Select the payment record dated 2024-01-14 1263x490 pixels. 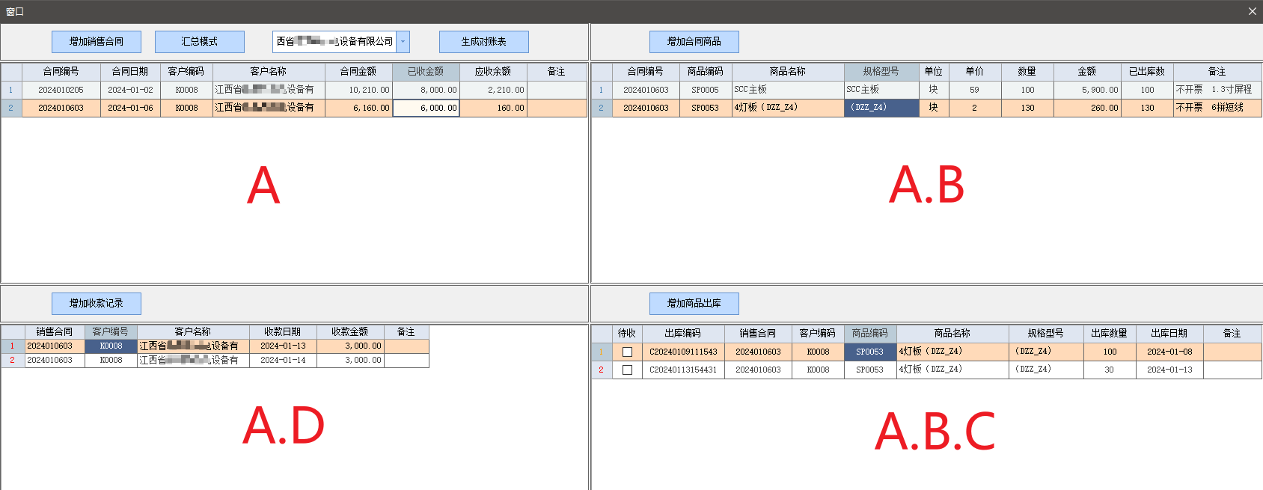(282, 361)
